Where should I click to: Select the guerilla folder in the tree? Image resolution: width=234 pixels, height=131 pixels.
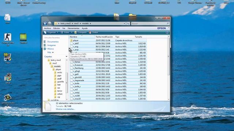point(60,82)
